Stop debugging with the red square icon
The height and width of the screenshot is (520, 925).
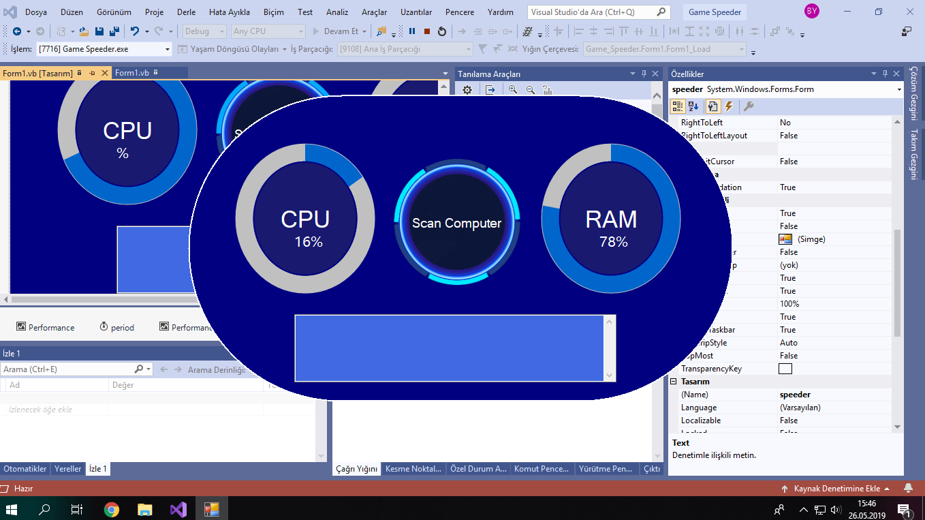(427, 31)
